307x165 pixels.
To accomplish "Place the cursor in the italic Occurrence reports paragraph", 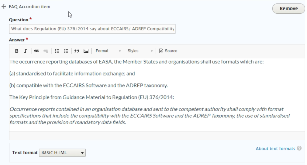I will click(x=150, y=116).
